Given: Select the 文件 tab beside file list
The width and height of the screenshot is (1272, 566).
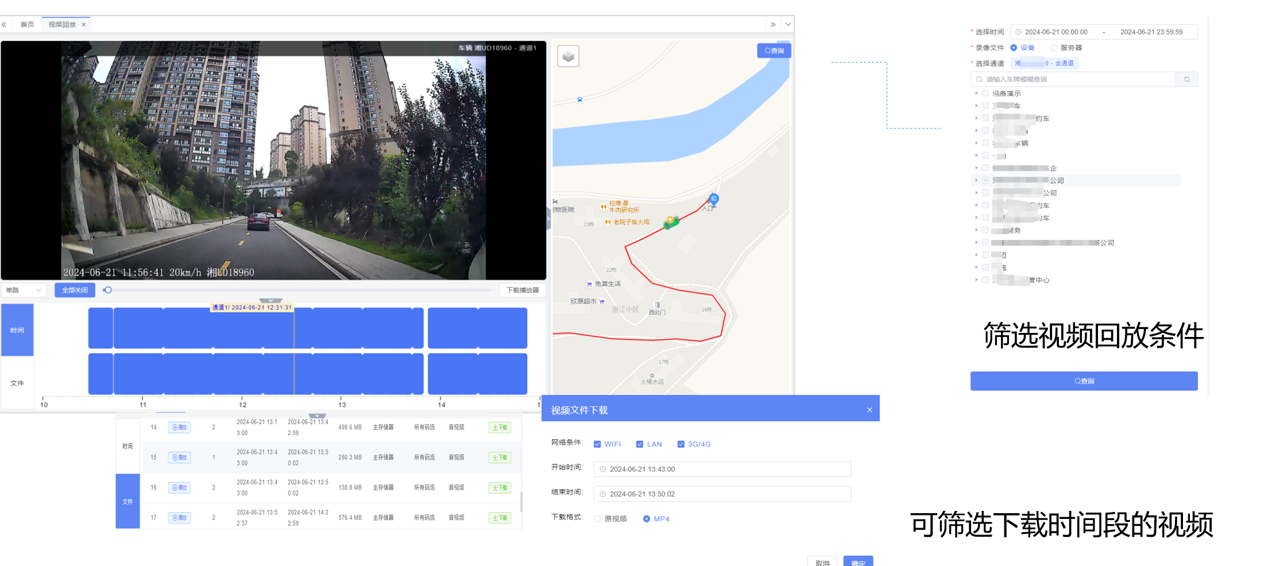Looking at the screenshot, I should tap(127, 502).
